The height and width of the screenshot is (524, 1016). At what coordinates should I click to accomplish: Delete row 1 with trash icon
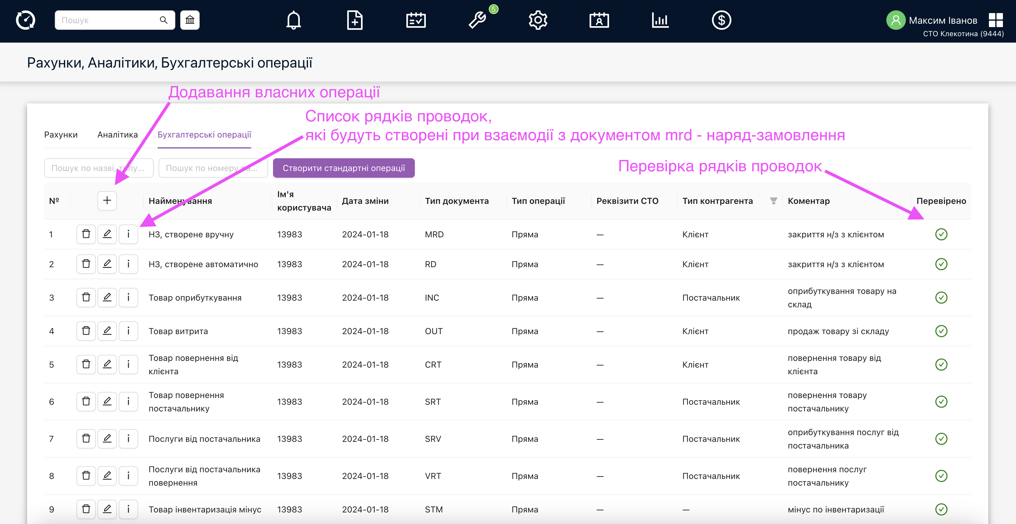[x=86, y=234]
